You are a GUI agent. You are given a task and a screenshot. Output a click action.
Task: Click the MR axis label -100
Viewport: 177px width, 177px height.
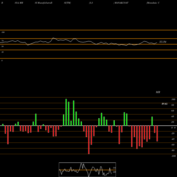pos(173,156)
